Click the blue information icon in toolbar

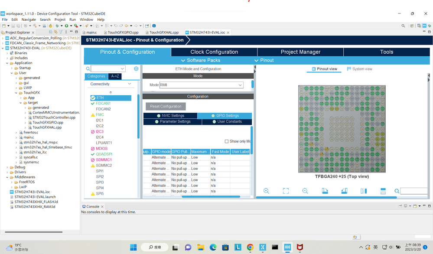click(x=154, y=26)
